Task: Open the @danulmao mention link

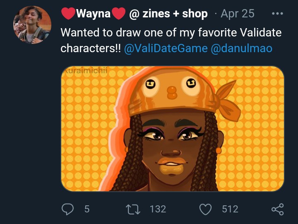Action: pyautogui.click(x=241, y=48)
